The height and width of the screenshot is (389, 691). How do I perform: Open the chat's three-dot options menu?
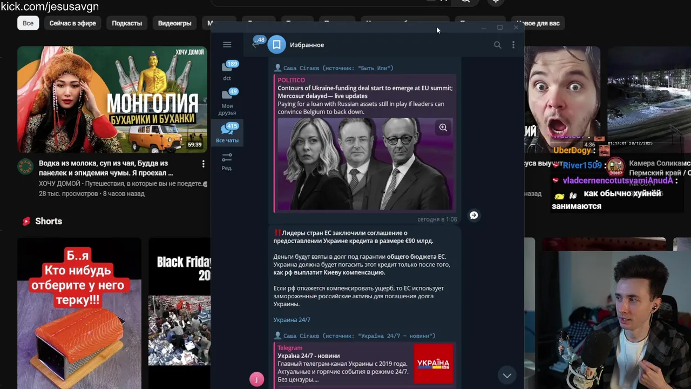tap(513, 45)
